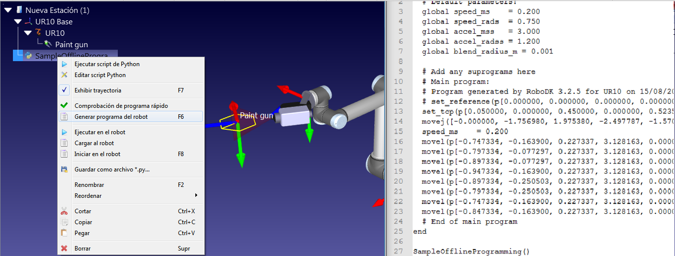Click the Python icon beside SampleOfflineProgra
Image resolution: width=675 pixels, height=256 pixels.
29,56
